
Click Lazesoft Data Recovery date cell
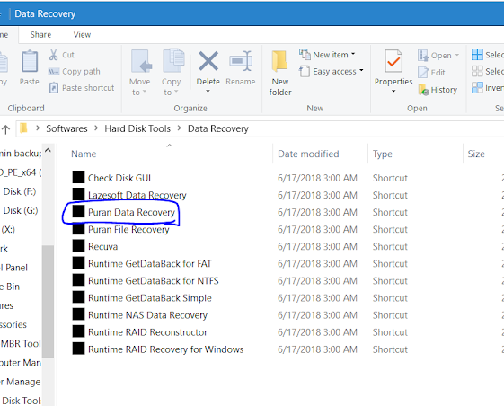click(x=317, y=195)
